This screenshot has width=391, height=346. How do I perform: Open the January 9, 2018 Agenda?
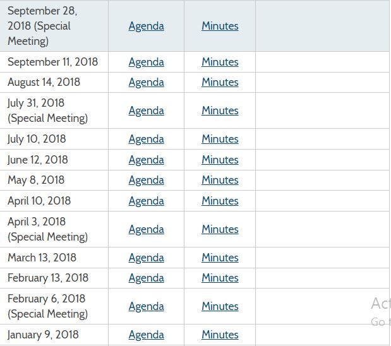[146, 335]
